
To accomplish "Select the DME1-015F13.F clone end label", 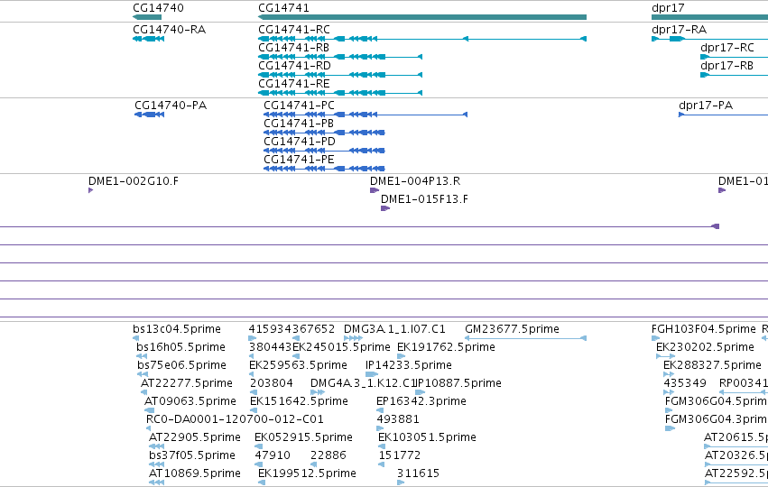I will (x=425, y=199).
